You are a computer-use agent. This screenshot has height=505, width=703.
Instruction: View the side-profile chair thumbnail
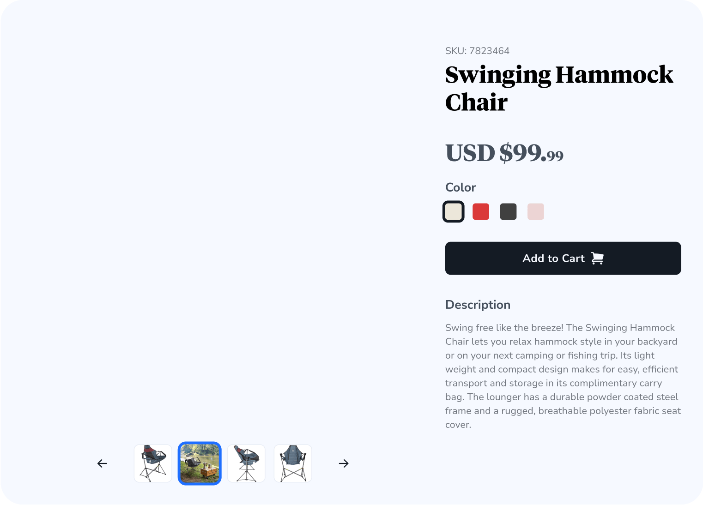pyautogui.click(x=246, y=463)
